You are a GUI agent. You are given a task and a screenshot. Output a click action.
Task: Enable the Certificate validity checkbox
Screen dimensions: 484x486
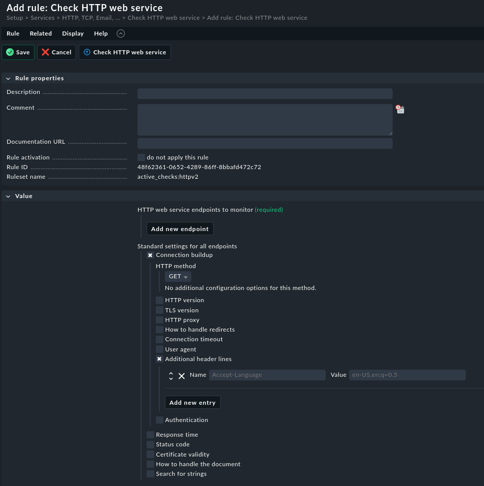(x=150, y=454)
